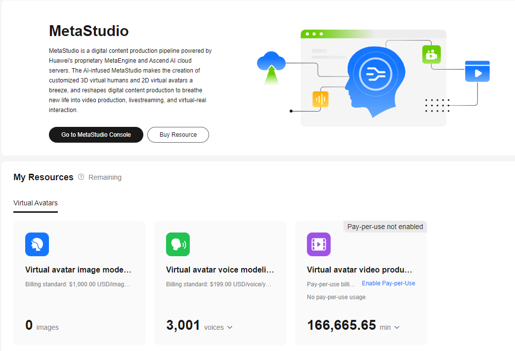Click the $1,000.00 USD billing standard text
Viewport: 515px width, 351px height.
(x=78, y=284)
